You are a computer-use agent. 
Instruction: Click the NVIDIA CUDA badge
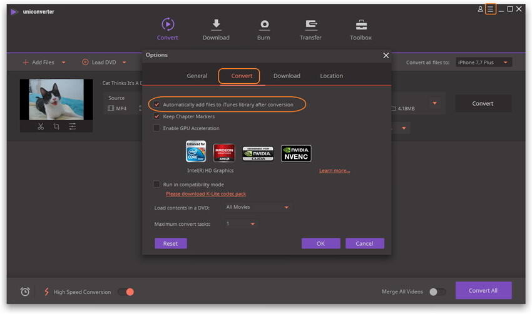pyautogui.click(x=258, y=154)
